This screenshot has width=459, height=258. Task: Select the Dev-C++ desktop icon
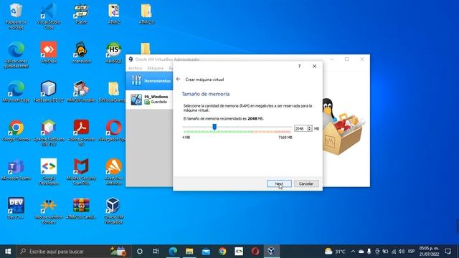click(16, 209)
